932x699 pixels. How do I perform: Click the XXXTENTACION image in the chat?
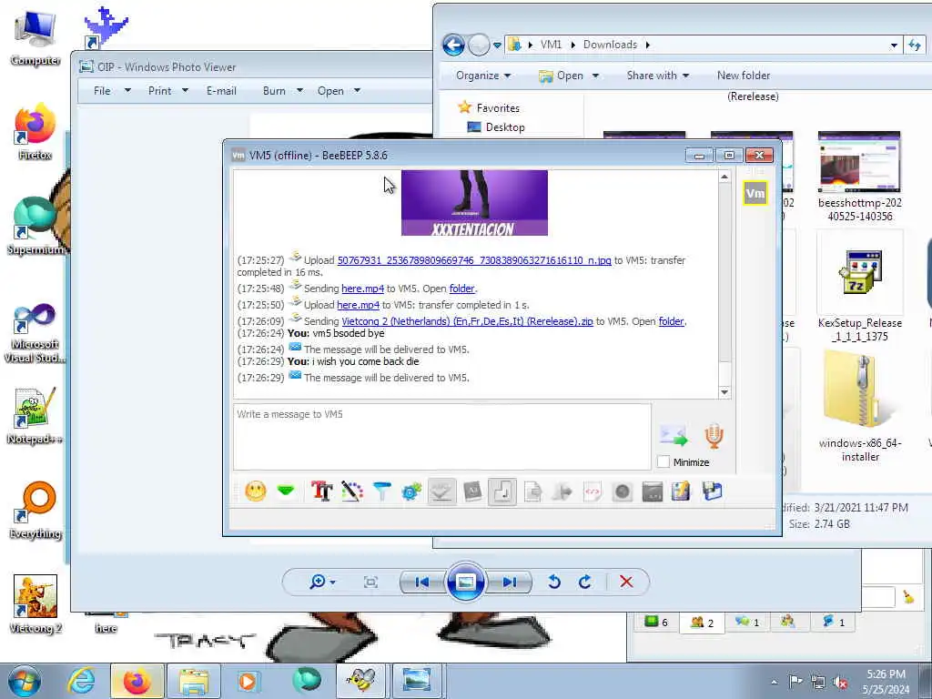(474, 203)
